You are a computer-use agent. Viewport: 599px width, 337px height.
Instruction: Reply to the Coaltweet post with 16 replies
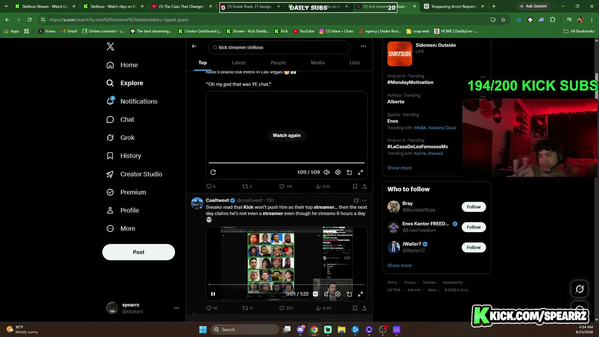pyautogui.click(x=212, y=308)
